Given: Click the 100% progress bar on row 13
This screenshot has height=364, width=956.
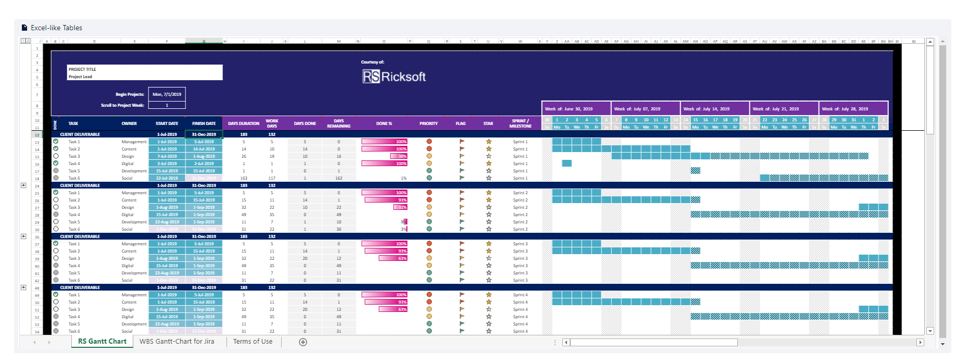Looking at the screenshot, I should tap(384, 142).
